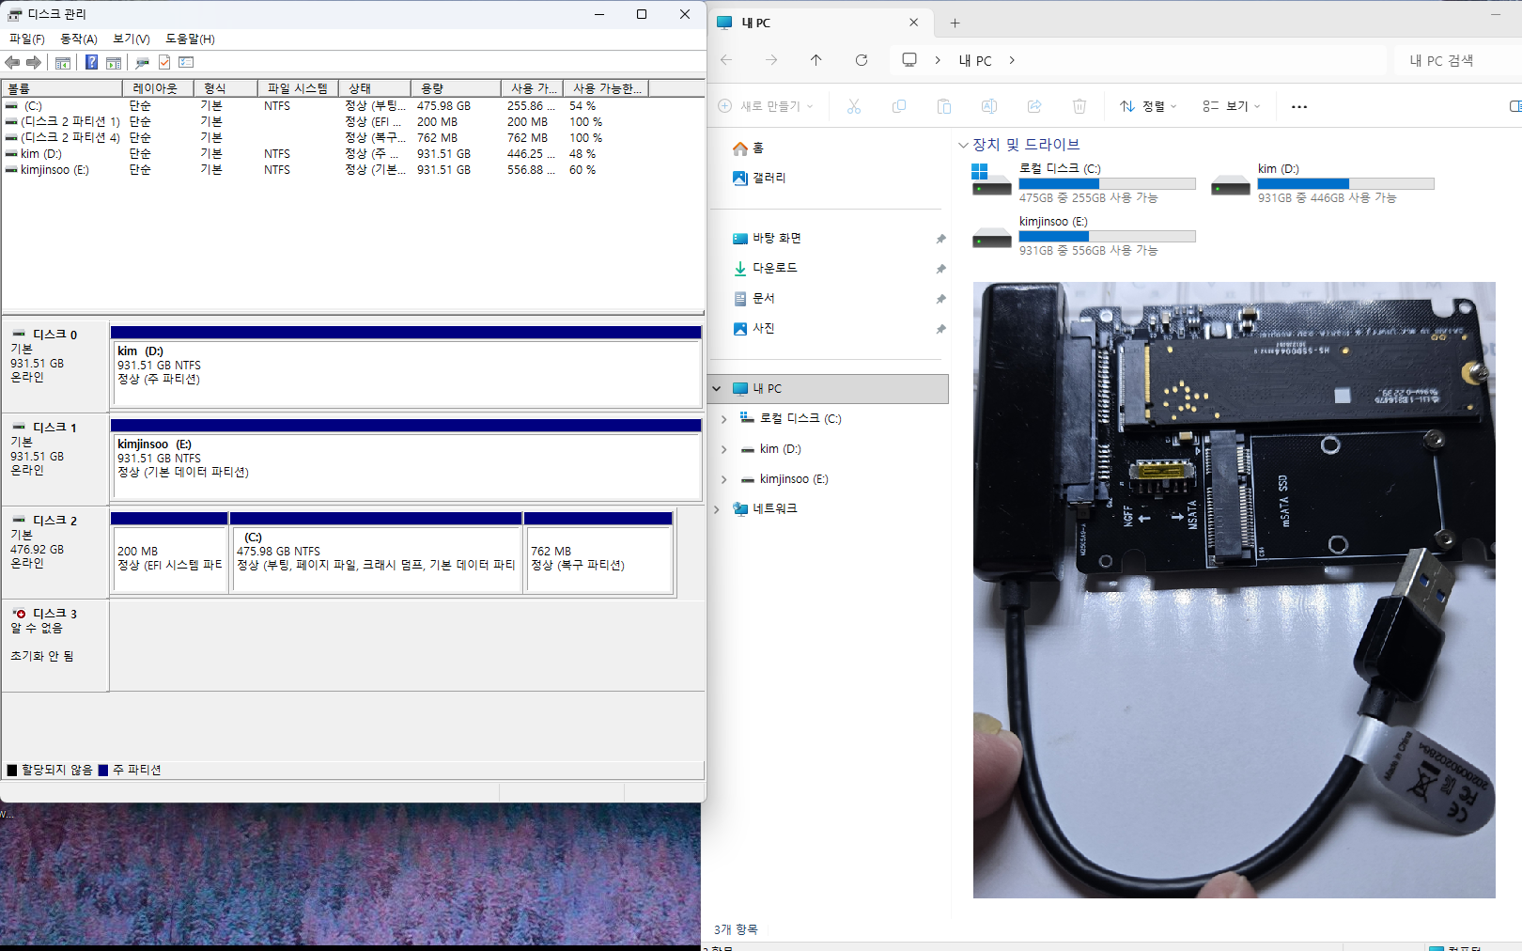Viewport: 1522px width, 951px height.
Task: Open Downloads (다운로드) folder in sidebar
Action: [774, 268]
